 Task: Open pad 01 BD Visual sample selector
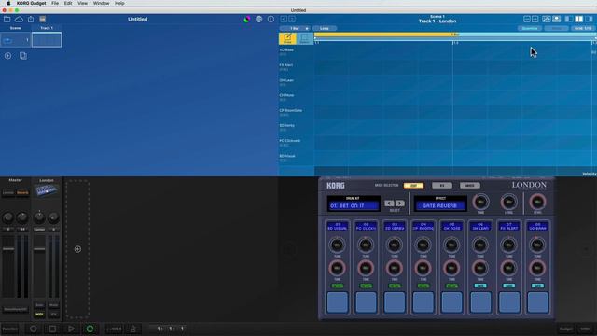(x=338, y=226)
